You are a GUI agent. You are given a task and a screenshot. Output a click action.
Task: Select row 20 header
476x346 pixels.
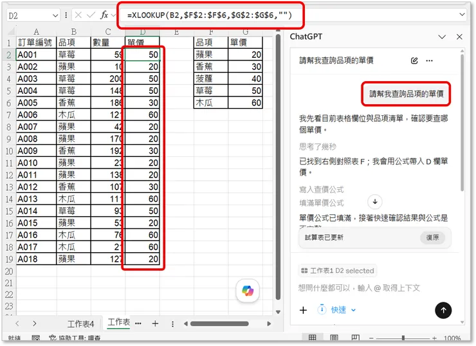9,271
